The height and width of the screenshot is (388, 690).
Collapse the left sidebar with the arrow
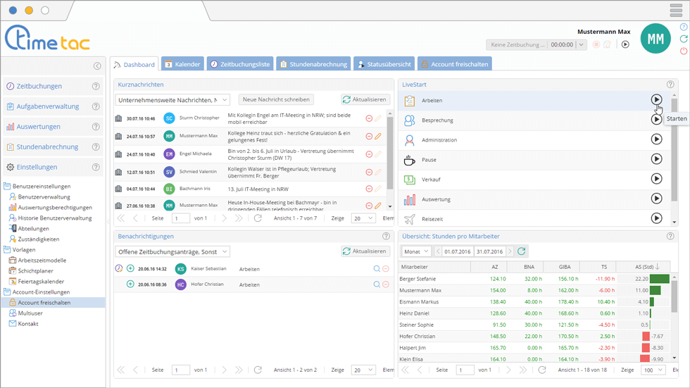coord(97,66)
